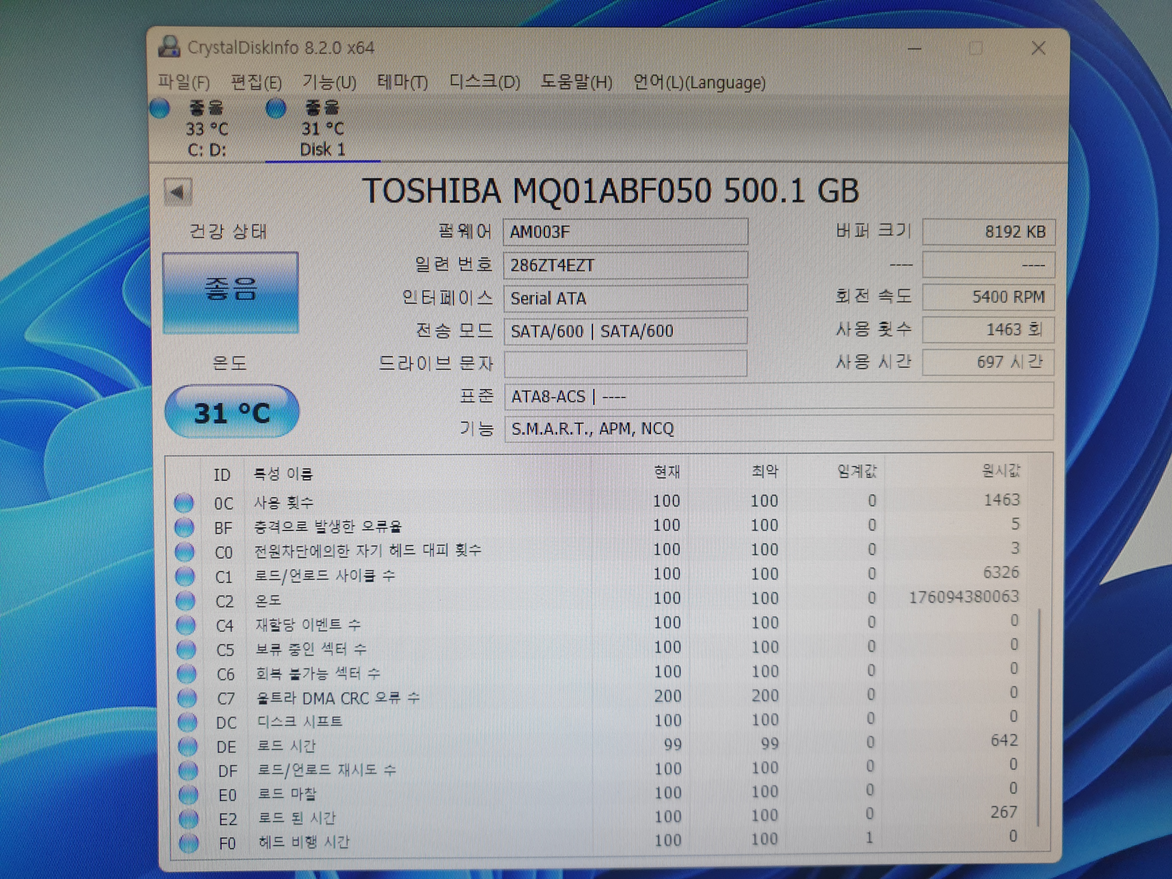Screen dimensions: 1172x879
Task: Open the 도움말(H) menu
Action: pos(576,82)
